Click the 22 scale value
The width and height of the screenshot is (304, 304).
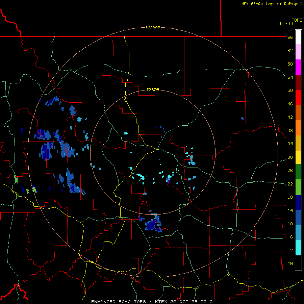tap(290, 184)
